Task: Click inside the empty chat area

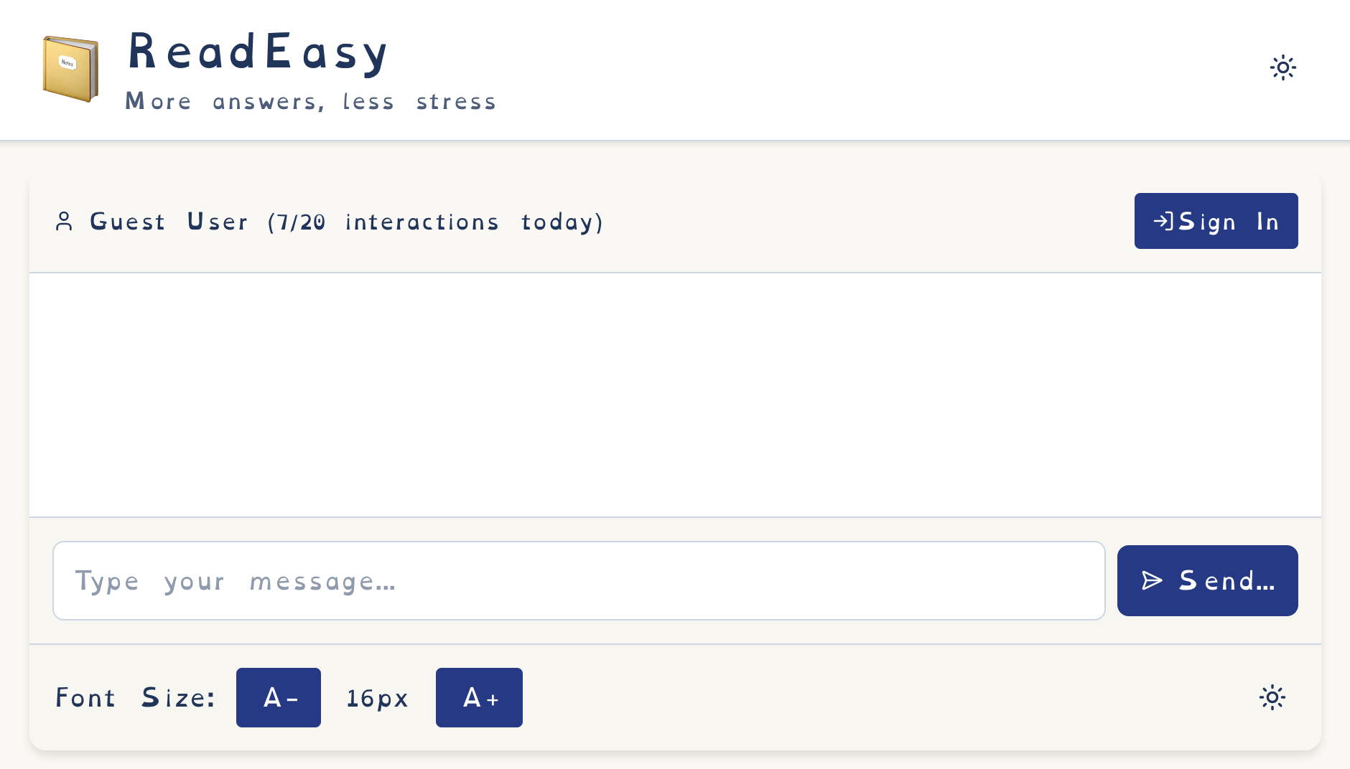Action: point(675,395)
